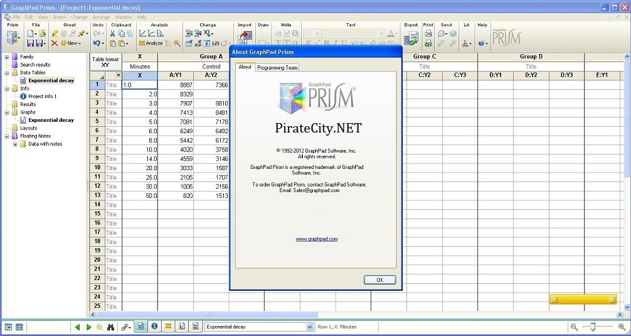This screenshot has height=336, width=631.
Task: Click the highlighter pencil icon in Sheet group
Action: pos(55,34)
